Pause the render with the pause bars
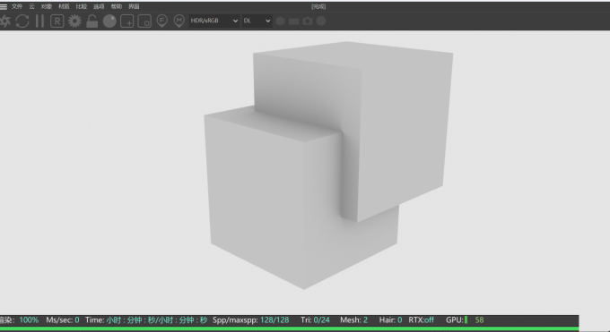The width and height of the screenshot is (610, 332). 39,21
